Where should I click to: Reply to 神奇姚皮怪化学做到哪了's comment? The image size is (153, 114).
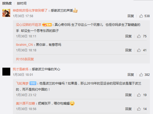point(131,16)
